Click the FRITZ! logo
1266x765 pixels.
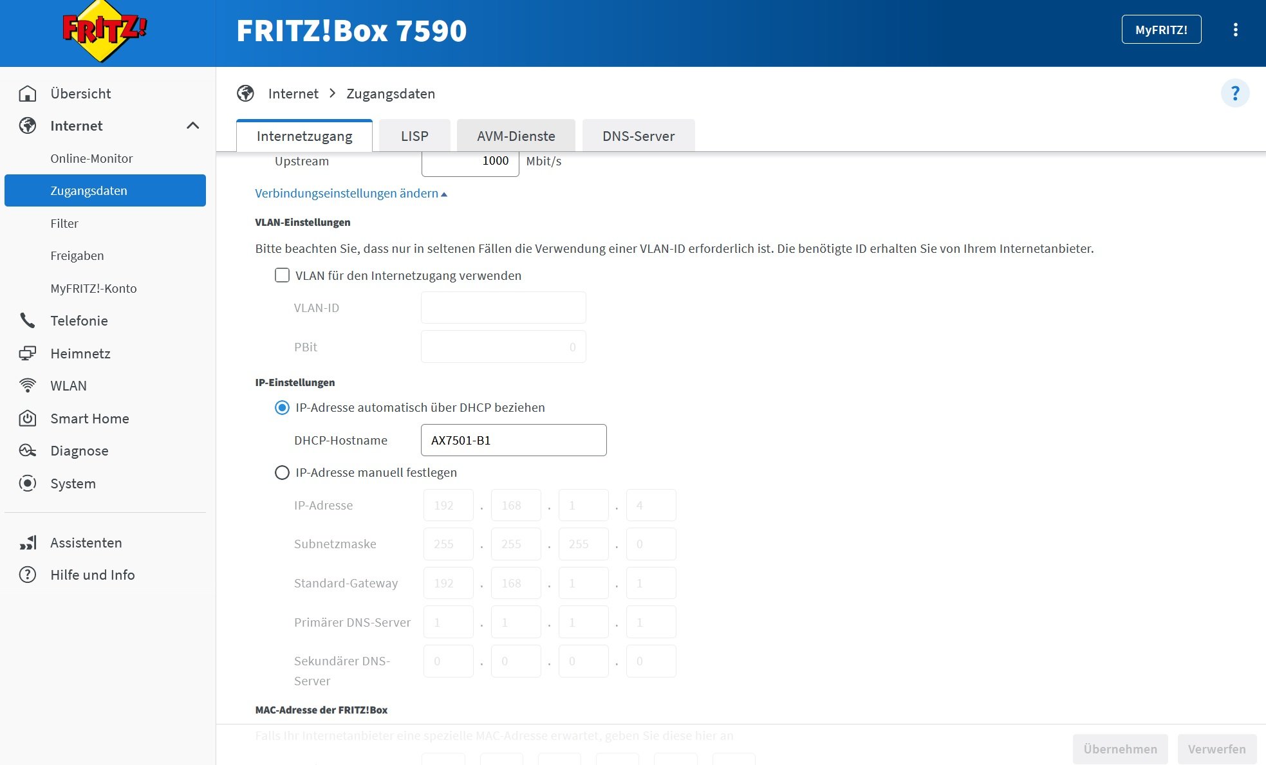(x=104, y=31)
